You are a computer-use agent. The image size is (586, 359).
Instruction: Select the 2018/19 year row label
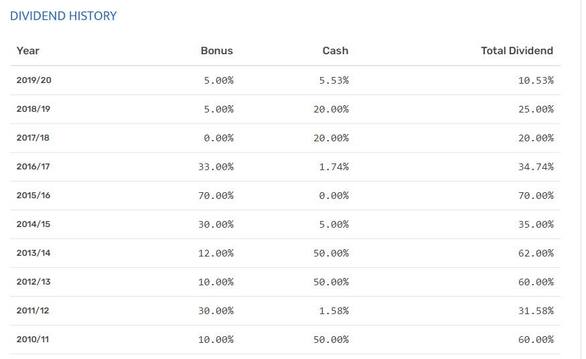coord(33,109)
